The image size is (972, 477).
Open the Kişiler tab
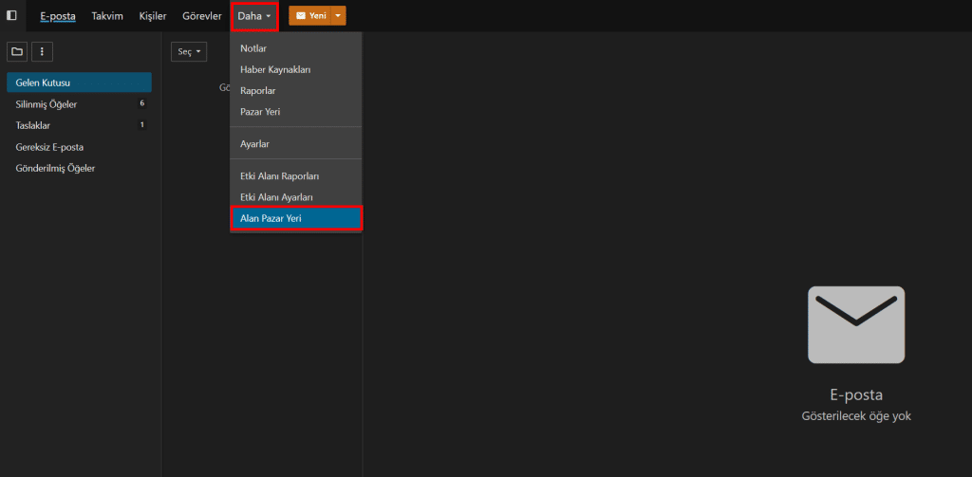pos(153,16)
